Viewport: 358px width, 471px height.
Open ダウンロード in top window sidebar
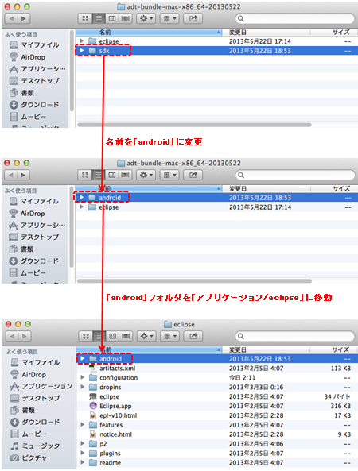pos(40,105)
